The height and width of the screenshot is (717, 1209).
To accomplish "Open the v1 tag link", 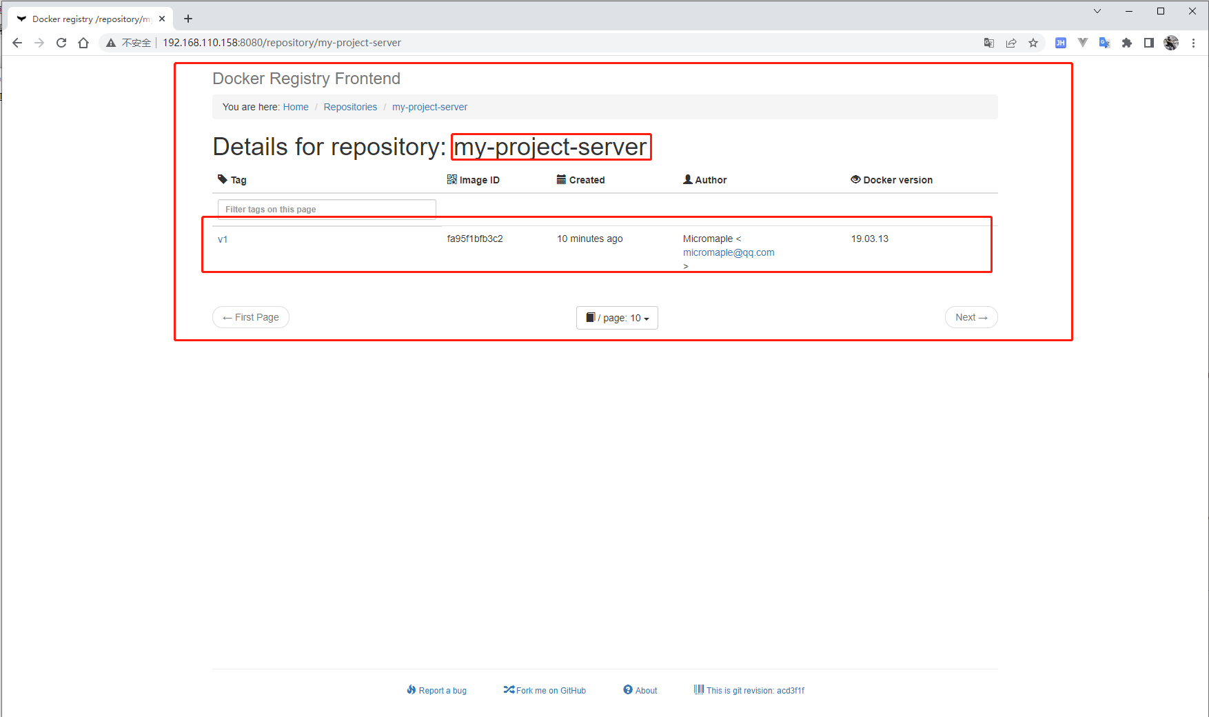I will coord(223,239).
